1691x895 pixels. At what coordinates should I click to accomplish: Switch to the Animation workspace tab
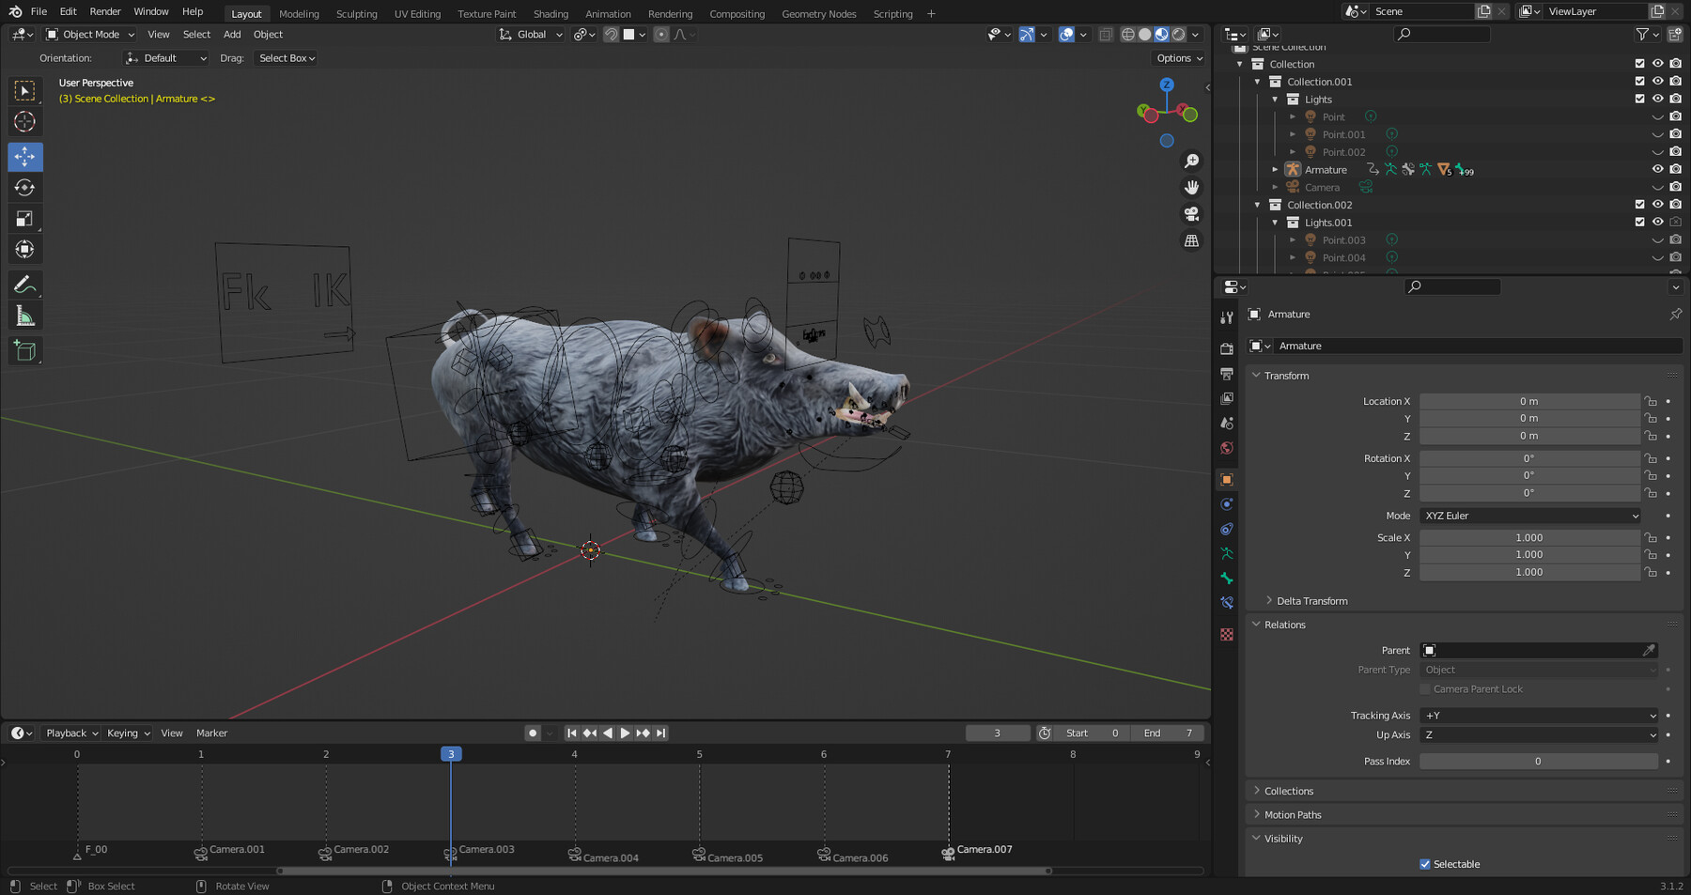pyautogui.click(x=608, y=13)
